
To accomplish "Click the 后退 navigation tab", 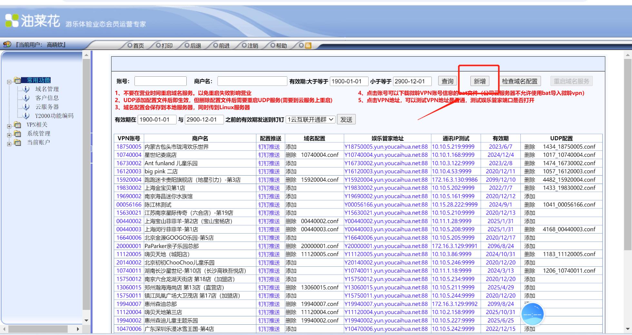I will (x=193, y=46).
